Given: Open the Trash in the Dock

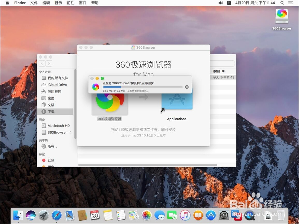Looking at the screenshot, I should pos(281,215).
